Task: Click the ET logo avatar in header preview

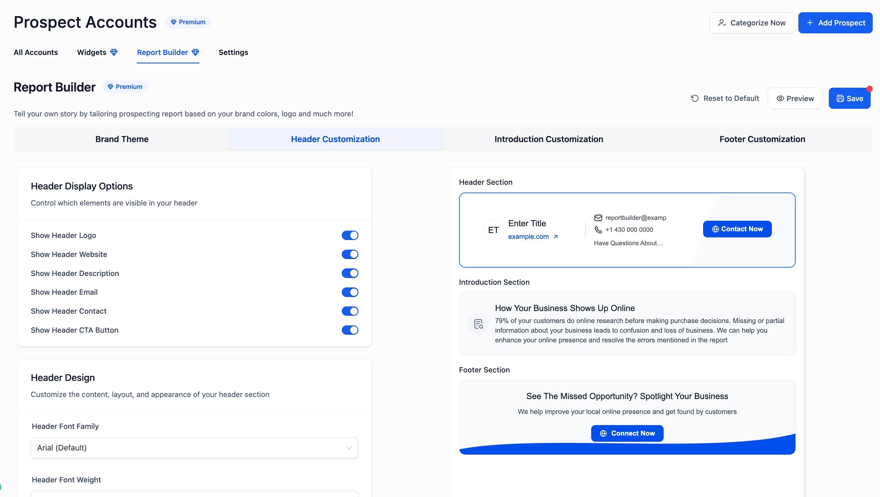Action: click(x=493, y=230)
